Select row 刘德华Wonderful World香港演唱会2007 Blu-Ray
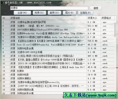118x99 pixels. point(58,33)
